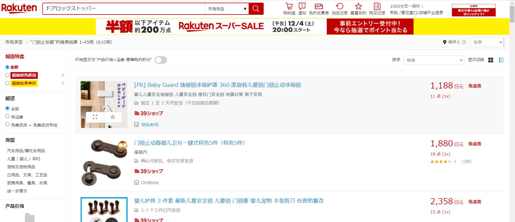Visit the 快乐时光 shop

coord(150,125)
